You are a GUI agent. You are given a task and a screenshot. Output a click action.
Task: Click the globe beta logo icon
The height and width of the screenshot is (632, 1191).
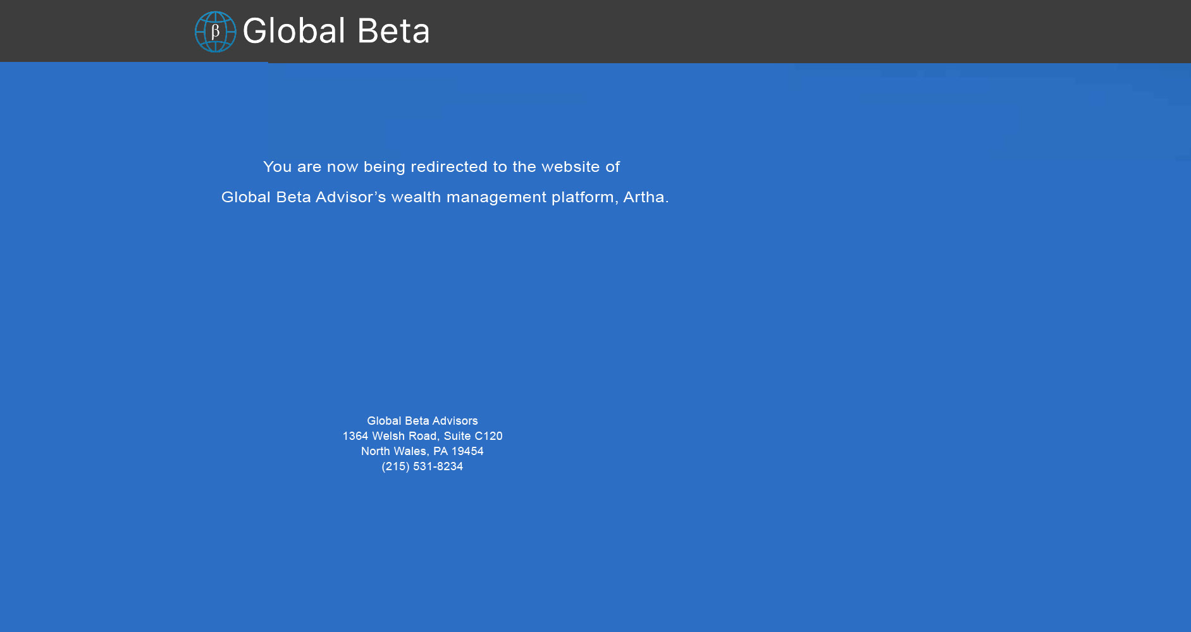point(215,32)
